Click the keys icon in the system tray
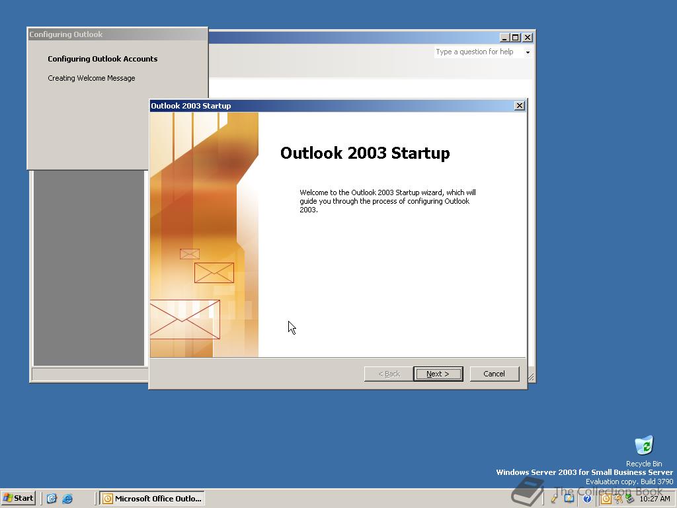677x508 pixels. pos(619,499)
